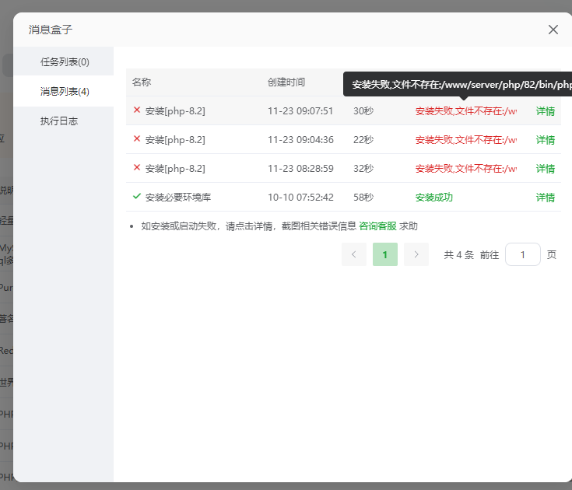Switch to 任务列表(0) tab

click(x=65, y=61)
